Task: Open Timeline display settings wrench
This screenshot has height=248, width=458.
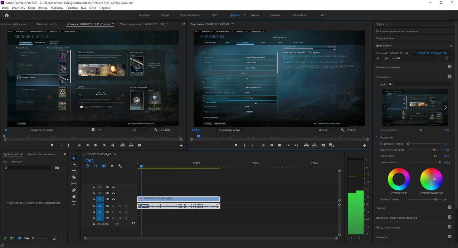Action: 120,166
